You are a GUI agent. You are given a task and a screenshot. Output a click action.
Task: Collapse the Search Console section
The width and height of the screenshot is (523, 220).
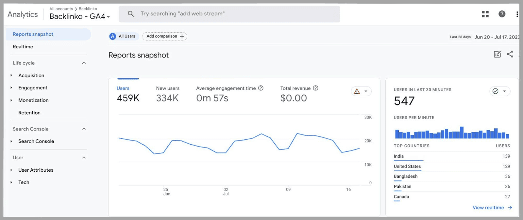(x=84, y=129)
